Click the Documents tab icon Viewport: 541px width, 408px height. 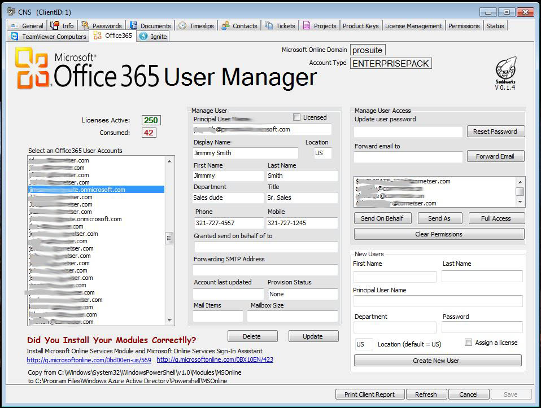(x=133, y=25)
